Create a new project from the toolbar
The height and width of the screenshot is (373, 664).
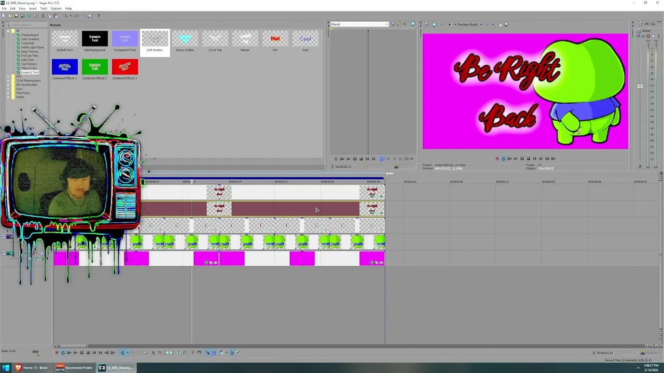(x=4, y=16)
